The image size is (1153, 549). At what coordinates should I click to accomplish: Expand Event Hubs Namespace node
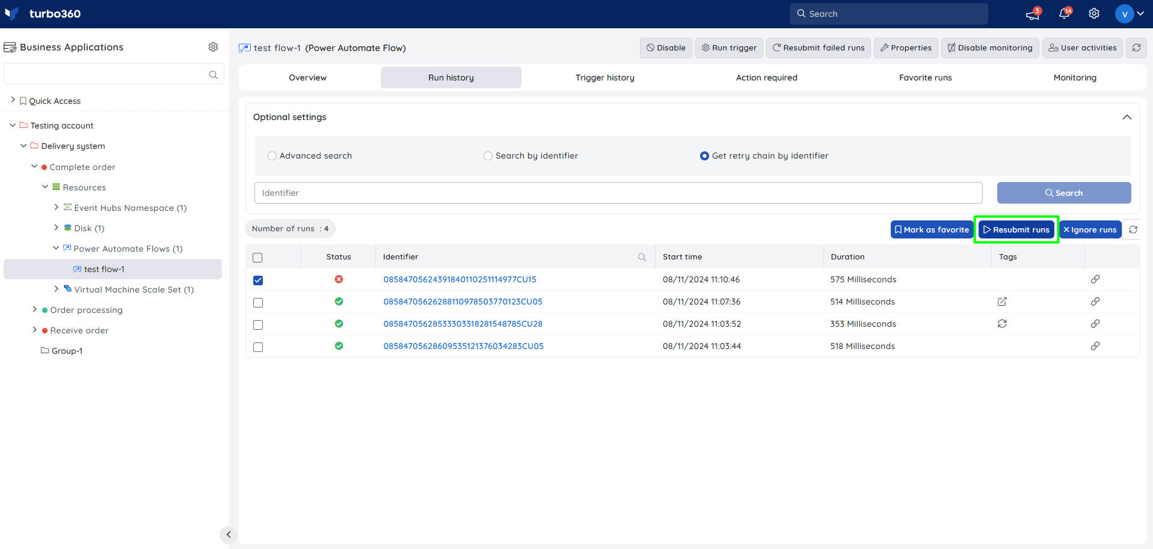pos(57,207)
